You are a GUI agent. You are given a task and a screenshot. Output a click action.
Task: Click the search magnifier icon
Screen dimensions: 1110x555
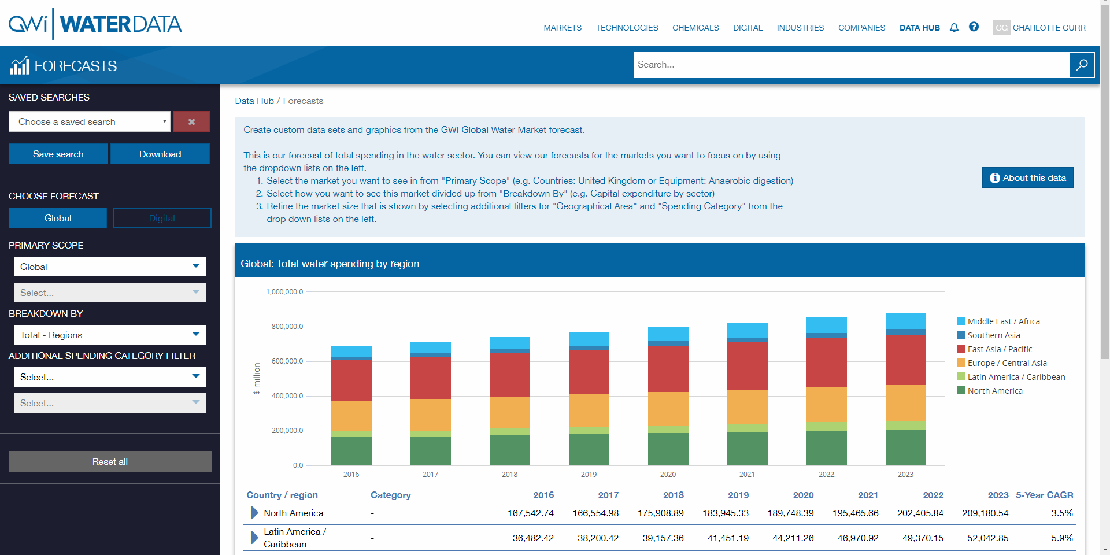pyautogui.click(x=1082, y=65)
